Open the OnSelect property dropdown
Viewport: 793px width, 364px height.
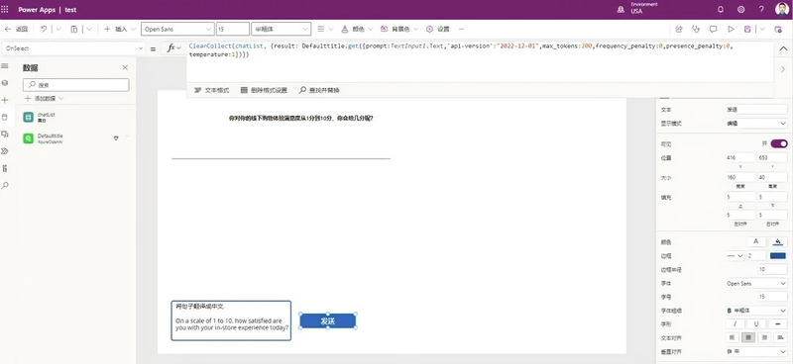coord(73,48)
